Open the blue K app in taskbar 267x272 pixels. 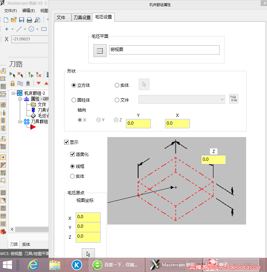coord(77,265)
